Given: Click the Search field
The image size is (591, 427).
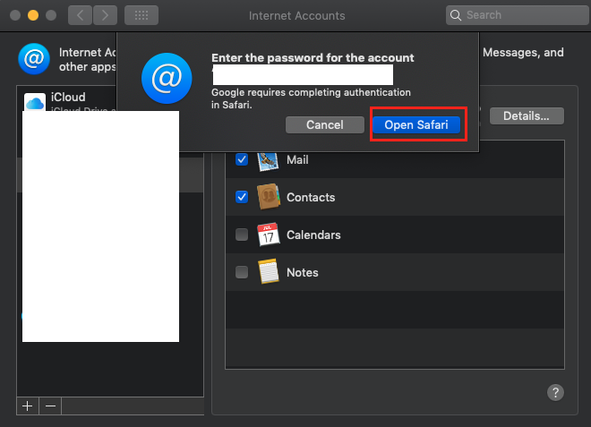Looking at the screenshot, I should (518, 15).
